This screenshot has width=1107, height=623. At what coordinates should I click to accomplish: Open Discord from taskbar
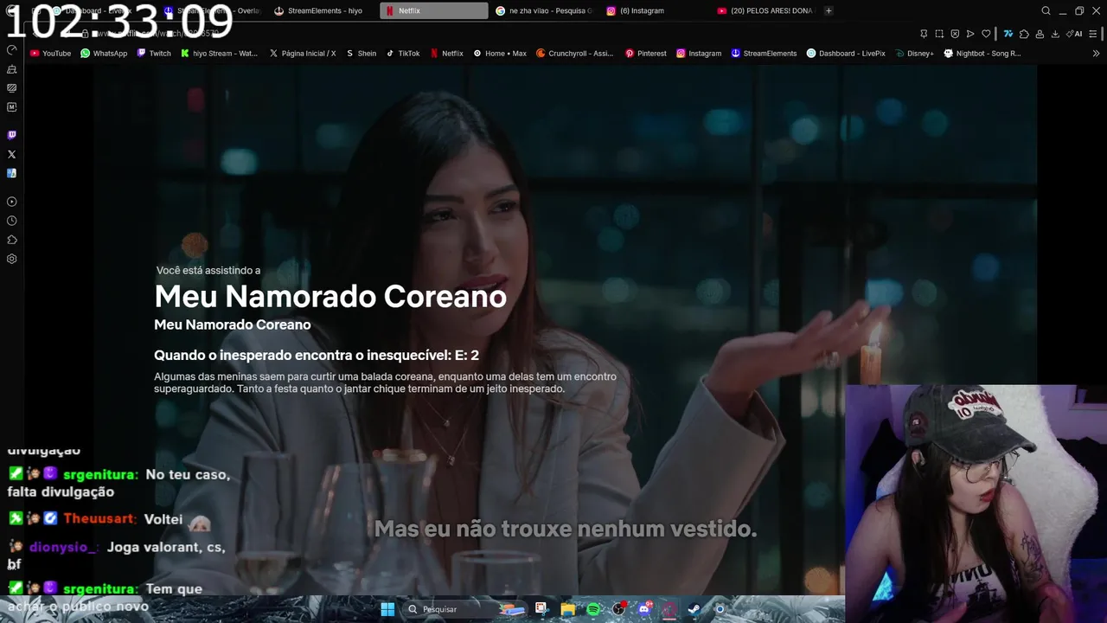point(643,609)
